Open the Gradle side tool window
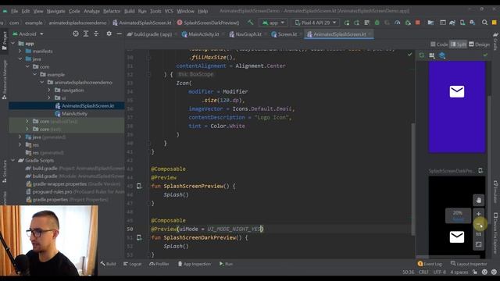This screenshot has width=500, height=281. (495, 41)
